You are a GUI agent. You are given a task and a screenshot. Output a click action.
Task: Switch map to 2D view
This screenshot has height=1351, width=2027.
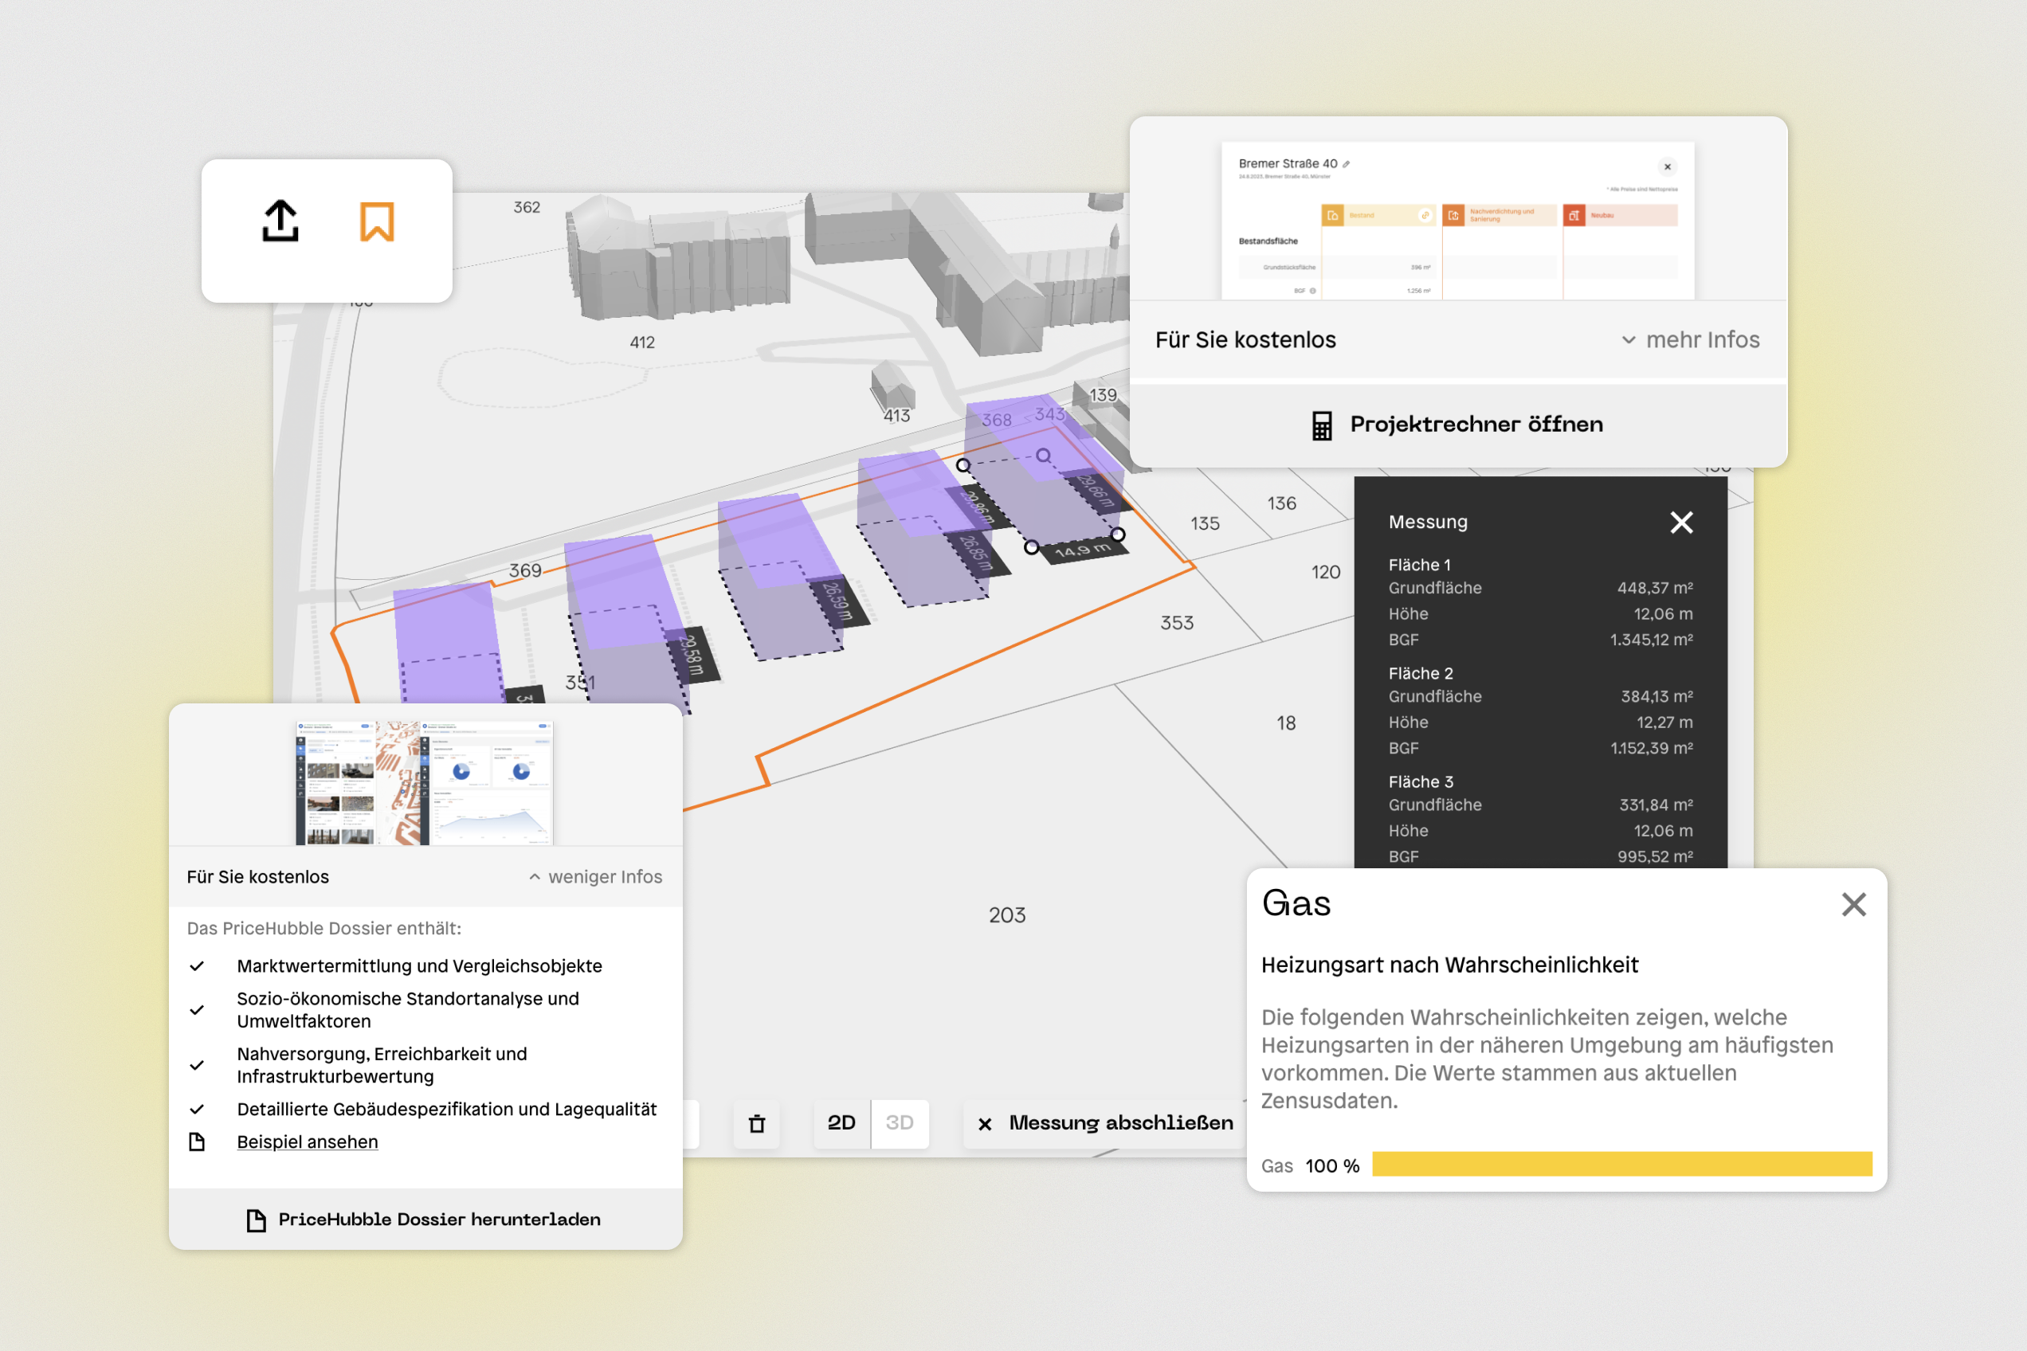tap(841, 1122)
